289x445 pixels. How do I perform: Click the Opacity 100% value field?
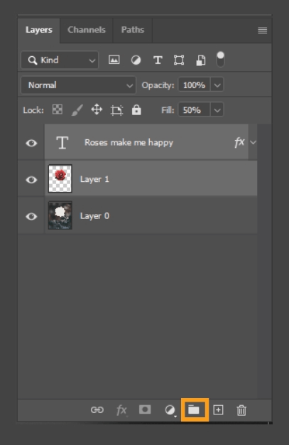pos(195,85)
